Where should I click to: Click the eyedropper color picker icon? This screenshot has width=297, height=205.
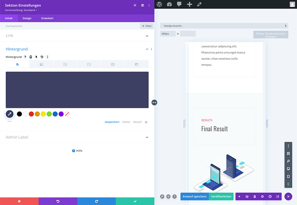click(x=9, y=114)
